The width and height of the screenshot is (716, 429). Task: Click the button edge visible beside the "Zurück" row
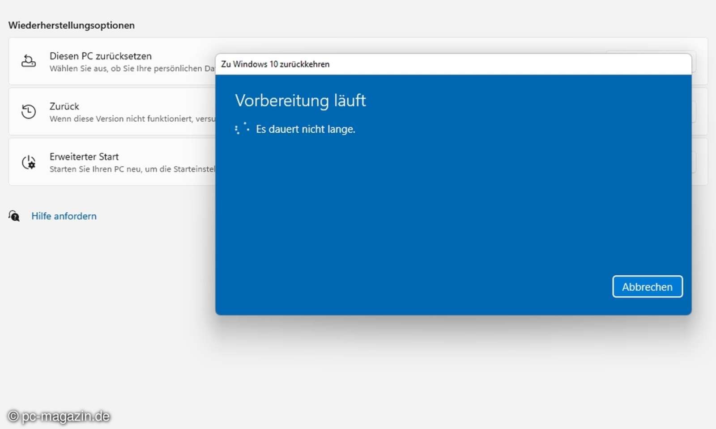point(695,112)
